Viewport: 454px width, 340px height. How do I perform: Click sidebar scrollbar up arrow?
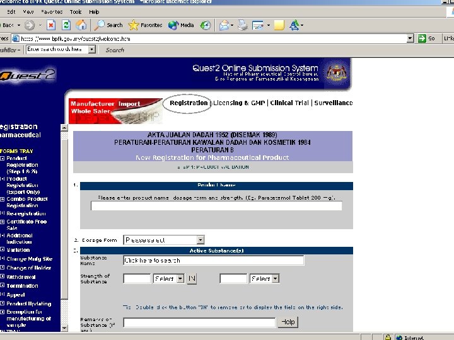[64, 127]
